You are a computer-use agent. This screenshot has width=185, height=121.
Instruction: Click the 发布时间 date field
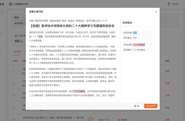click(23, 23)
